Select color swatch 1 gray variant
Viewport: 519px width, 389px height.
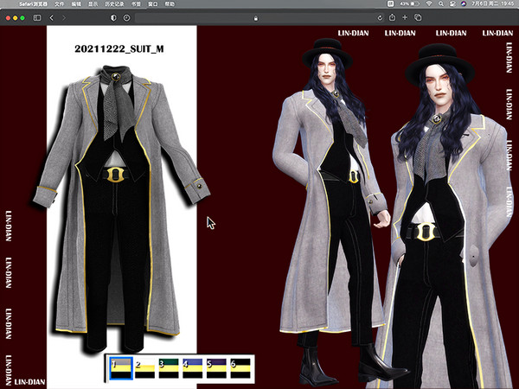click(121, 368)
